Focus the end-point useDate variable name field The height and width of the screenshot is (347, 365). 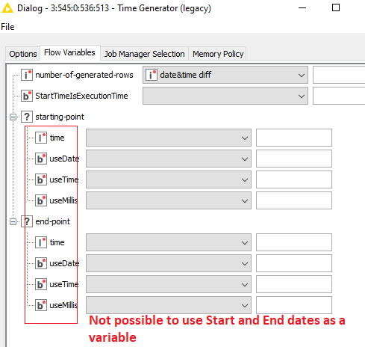pyautogui.click(x=294, y=263)
